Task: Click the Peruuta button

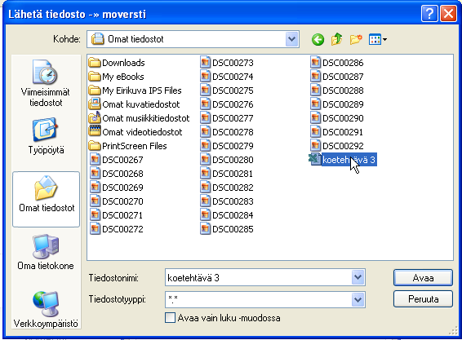Action: 423,299
